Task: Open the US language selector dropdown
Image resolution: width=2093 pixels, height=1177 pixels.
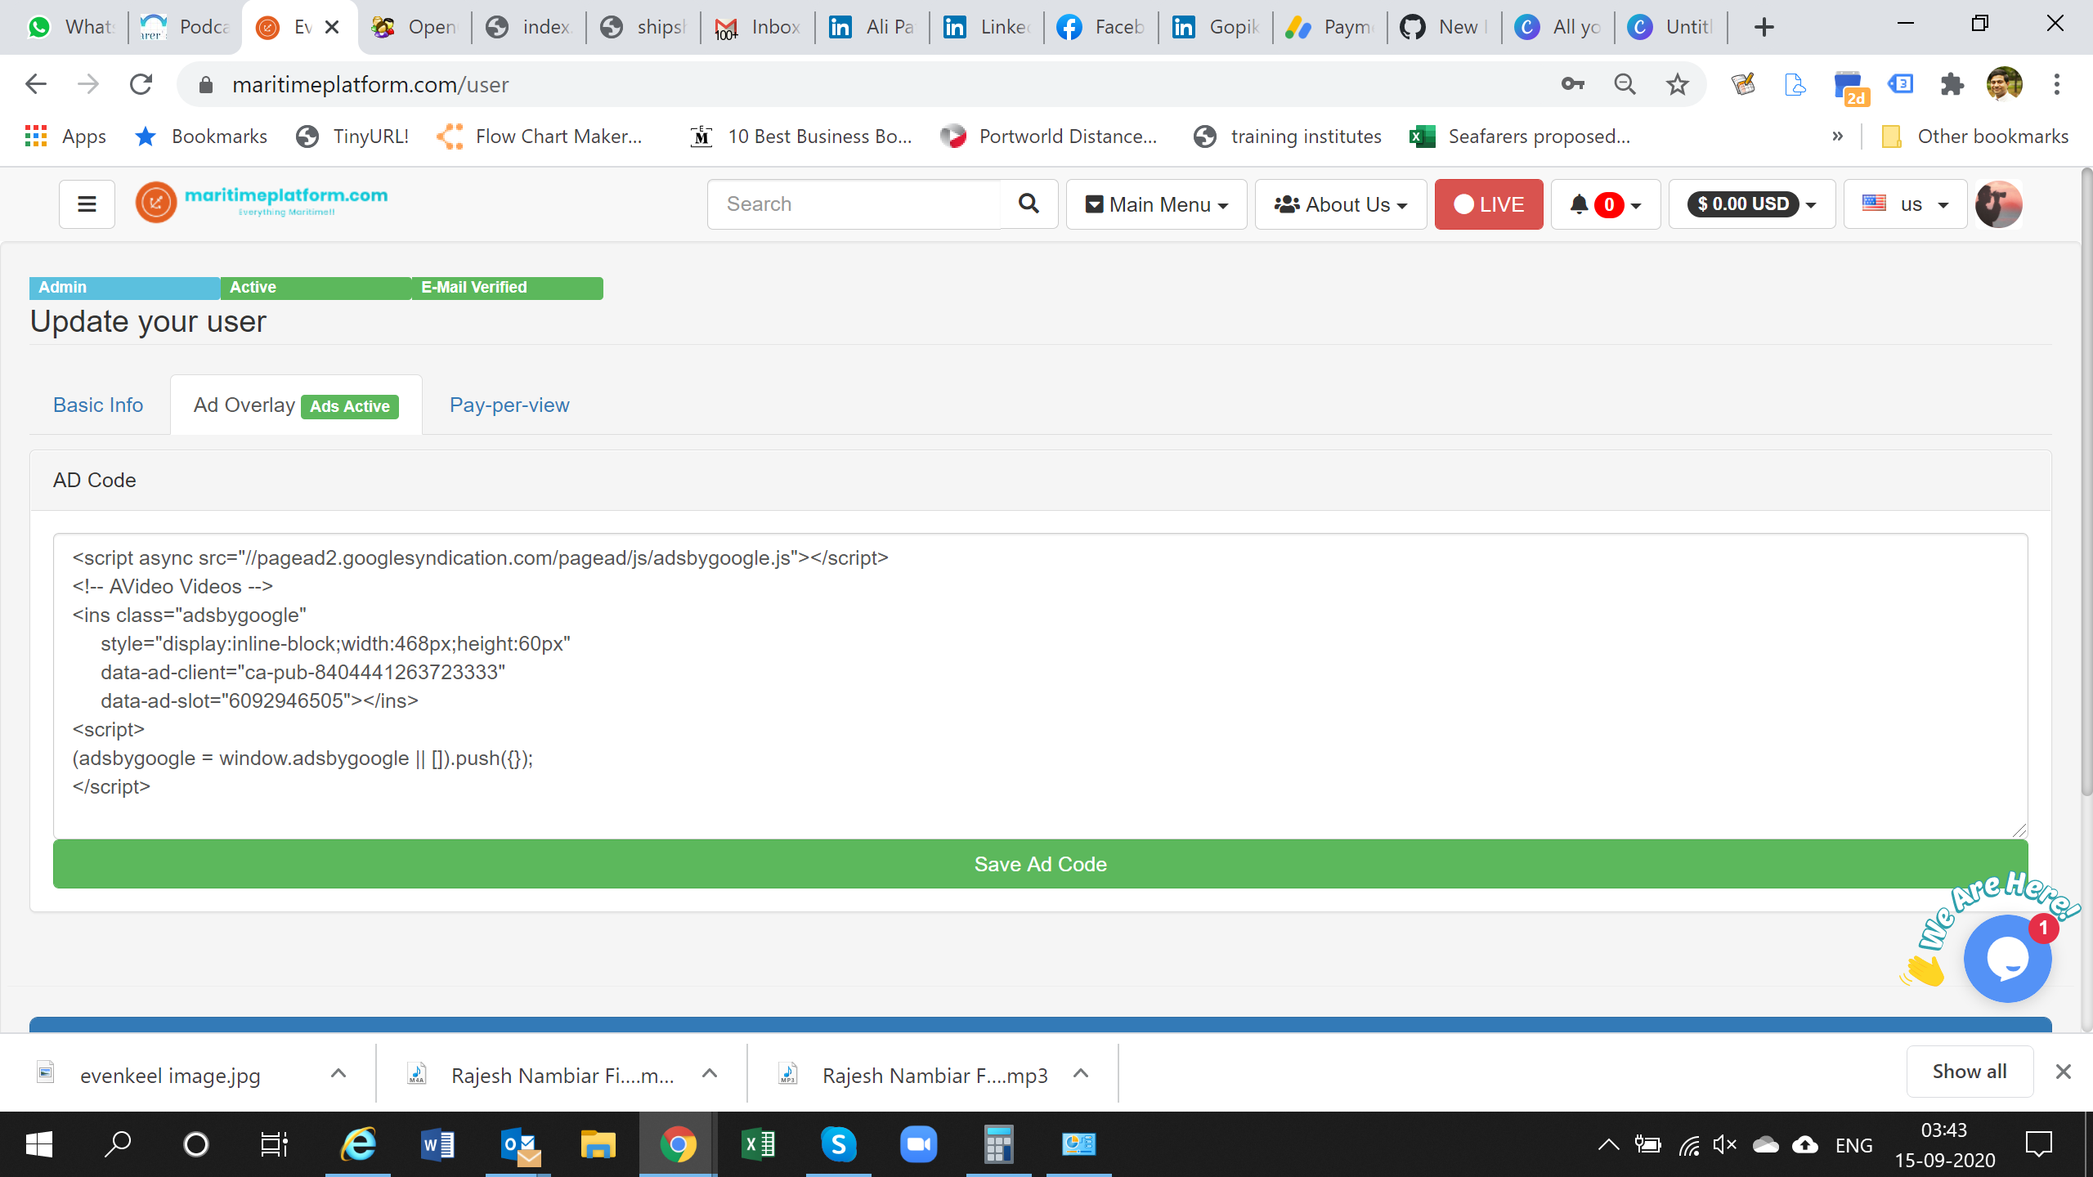Action: coord(1905,204)
